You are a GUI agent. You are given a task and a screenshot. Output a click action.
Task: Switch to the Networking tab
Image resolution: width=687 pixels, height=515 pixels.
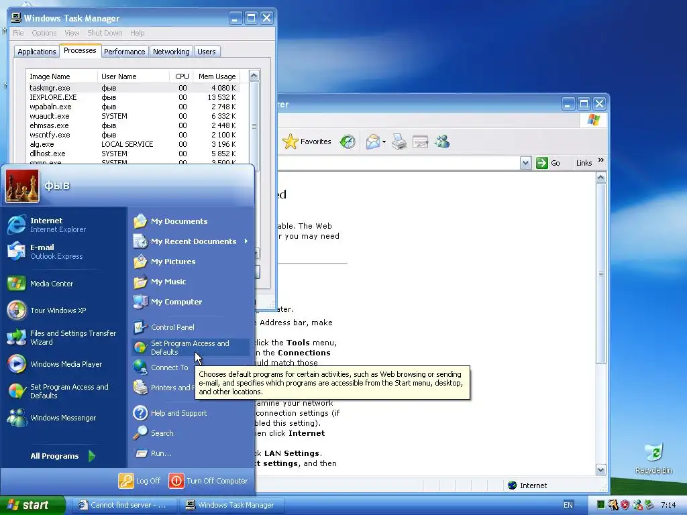(171, 52)
